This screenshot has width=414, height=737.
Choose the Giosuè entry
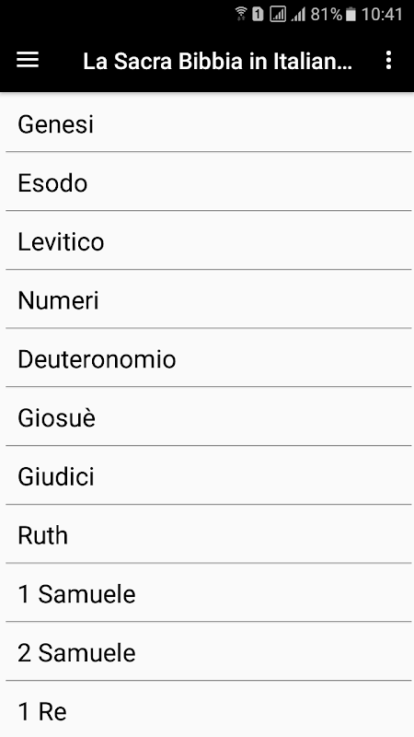209,417
